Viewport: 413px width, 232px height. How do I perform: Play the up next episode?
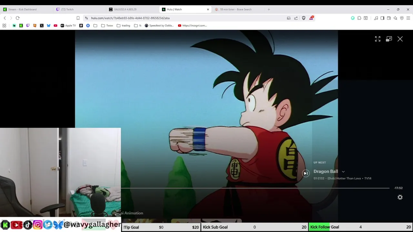[x=306, y=173]
